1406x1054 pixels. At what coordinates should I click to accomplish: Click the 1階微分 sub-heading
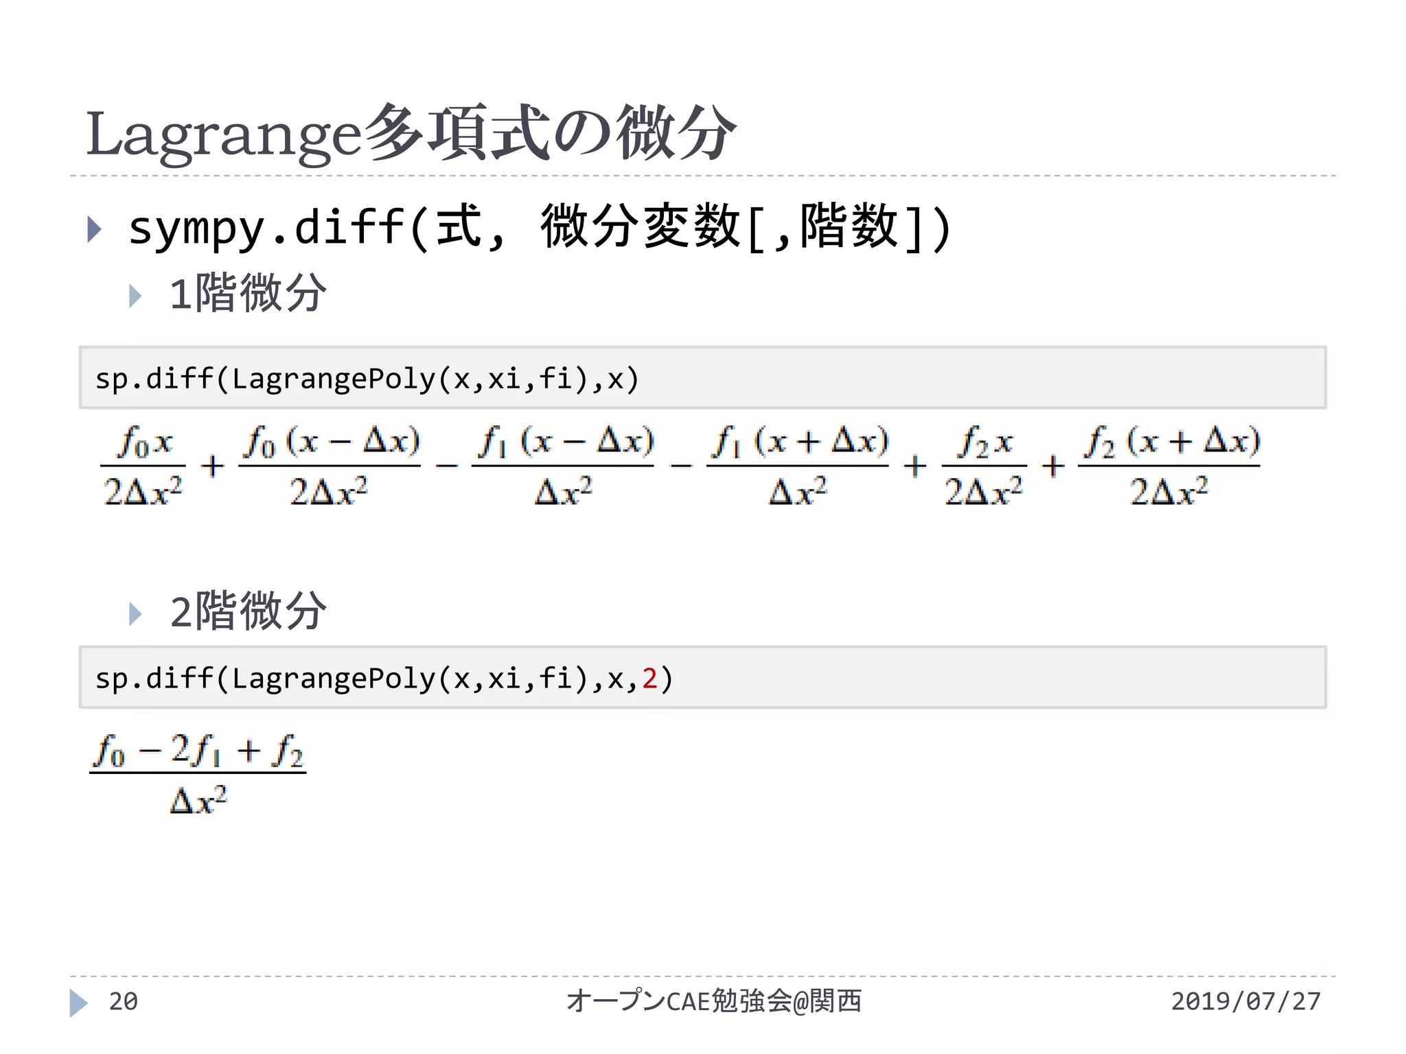point(248,293)
